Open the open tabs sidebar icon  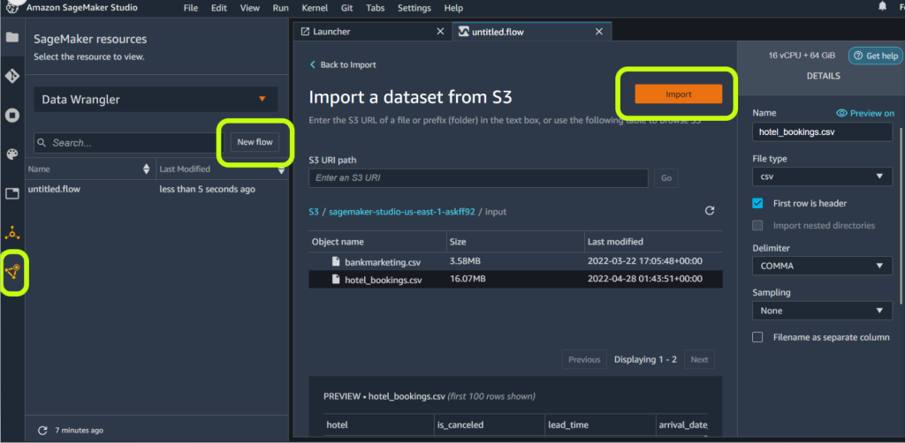(11, 193)
